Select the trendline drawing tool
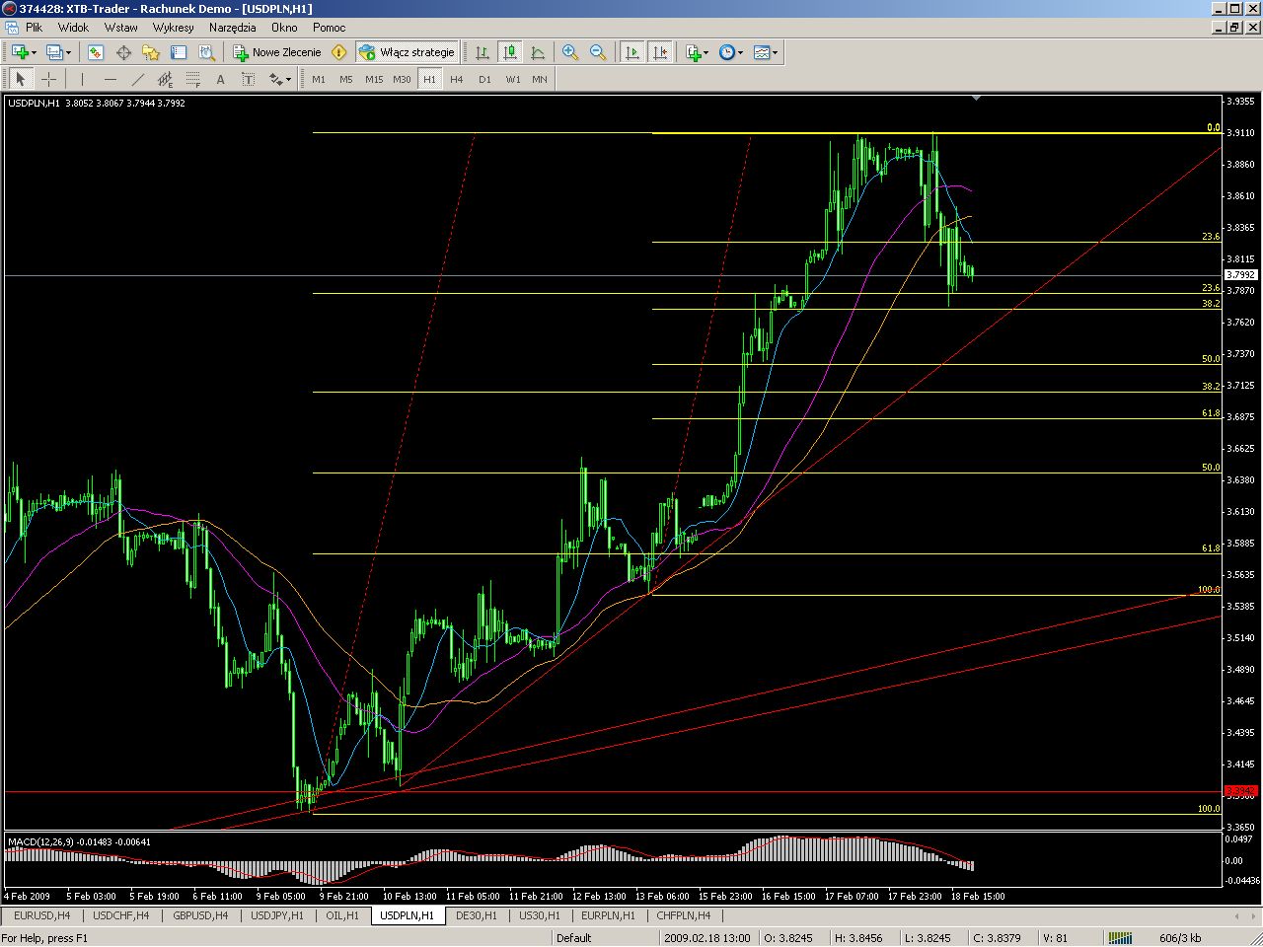 [137, 79]
